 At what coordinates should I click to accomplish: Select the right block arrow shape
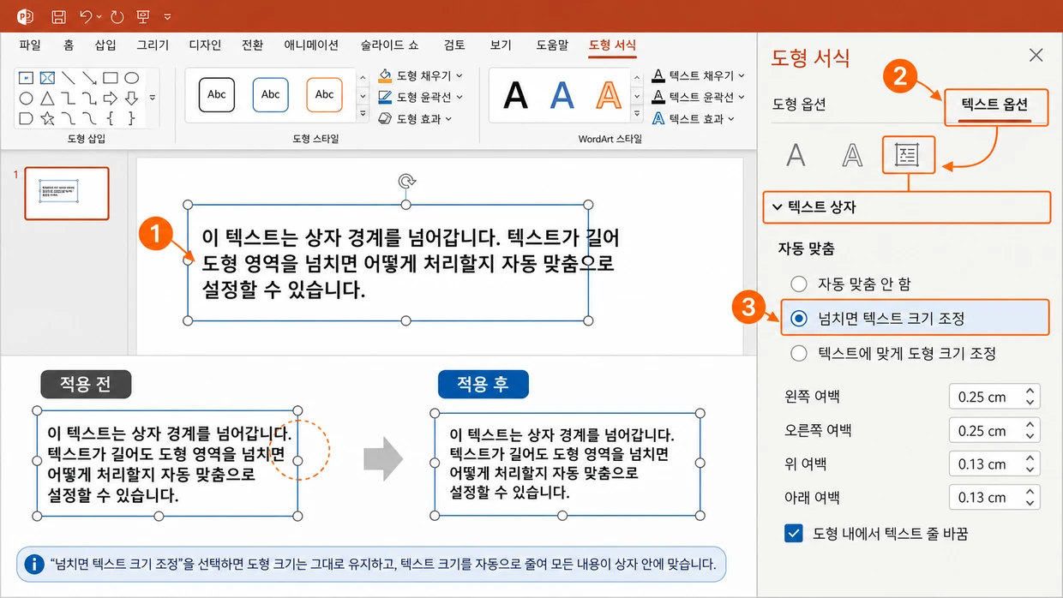coord(111,98)
